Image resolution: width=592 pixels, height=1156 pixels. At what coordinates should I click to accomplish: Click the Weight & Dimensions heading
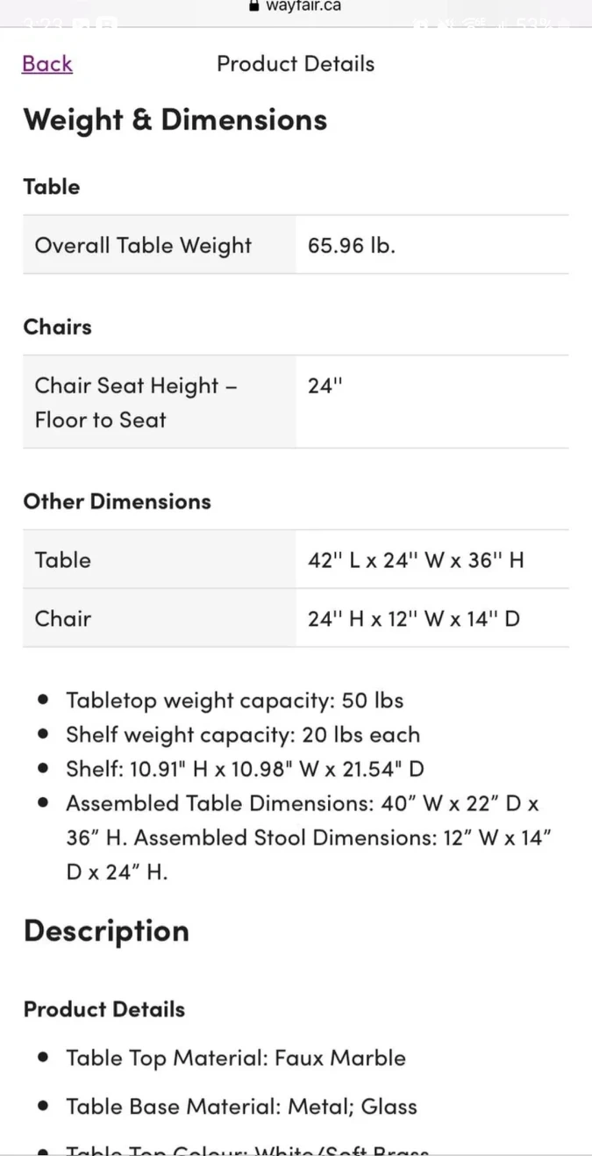175,120
